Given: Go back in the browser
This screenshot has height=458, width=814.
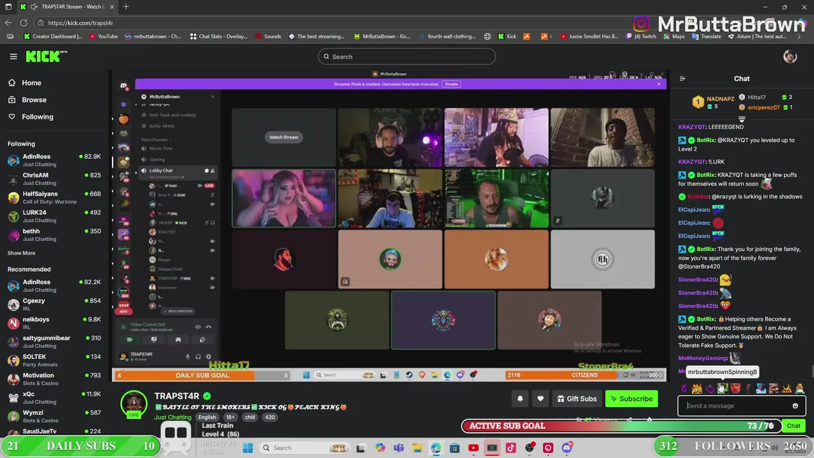Looking at the screenshot, I should 8,23.
